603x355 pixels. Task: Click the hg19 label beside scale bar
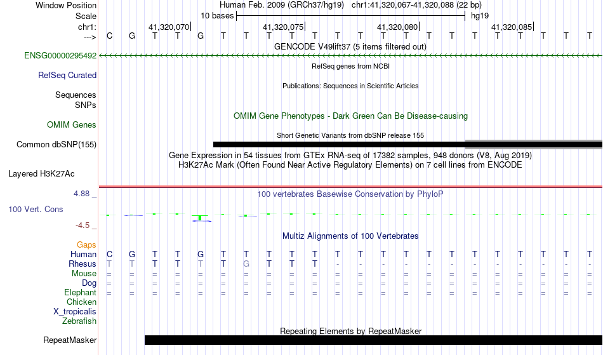click(x=480, y=16)
